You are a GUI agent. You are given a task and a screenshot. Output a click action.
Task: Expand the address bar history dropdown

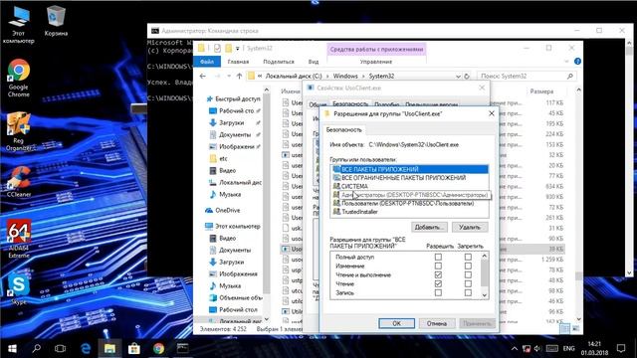pyautogui.click(x=458, y=76)
